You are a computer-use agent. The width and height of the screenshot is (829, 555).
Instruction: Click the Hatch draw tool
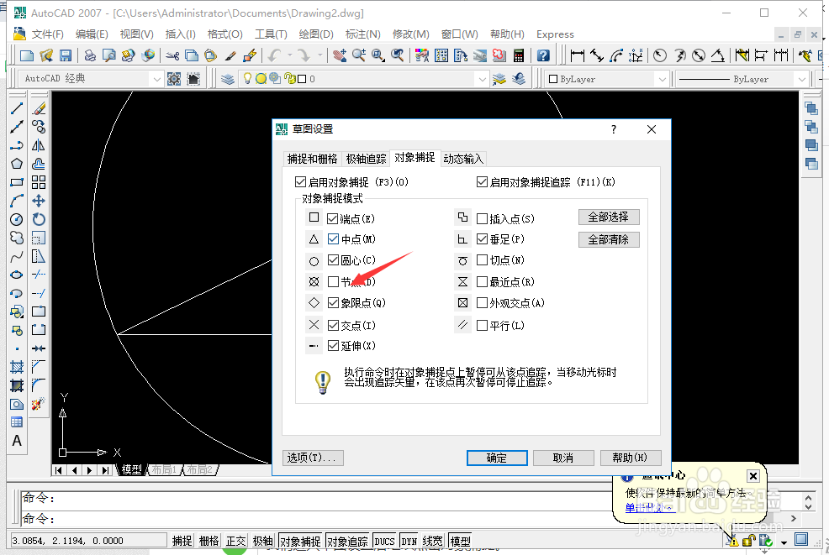17,367
